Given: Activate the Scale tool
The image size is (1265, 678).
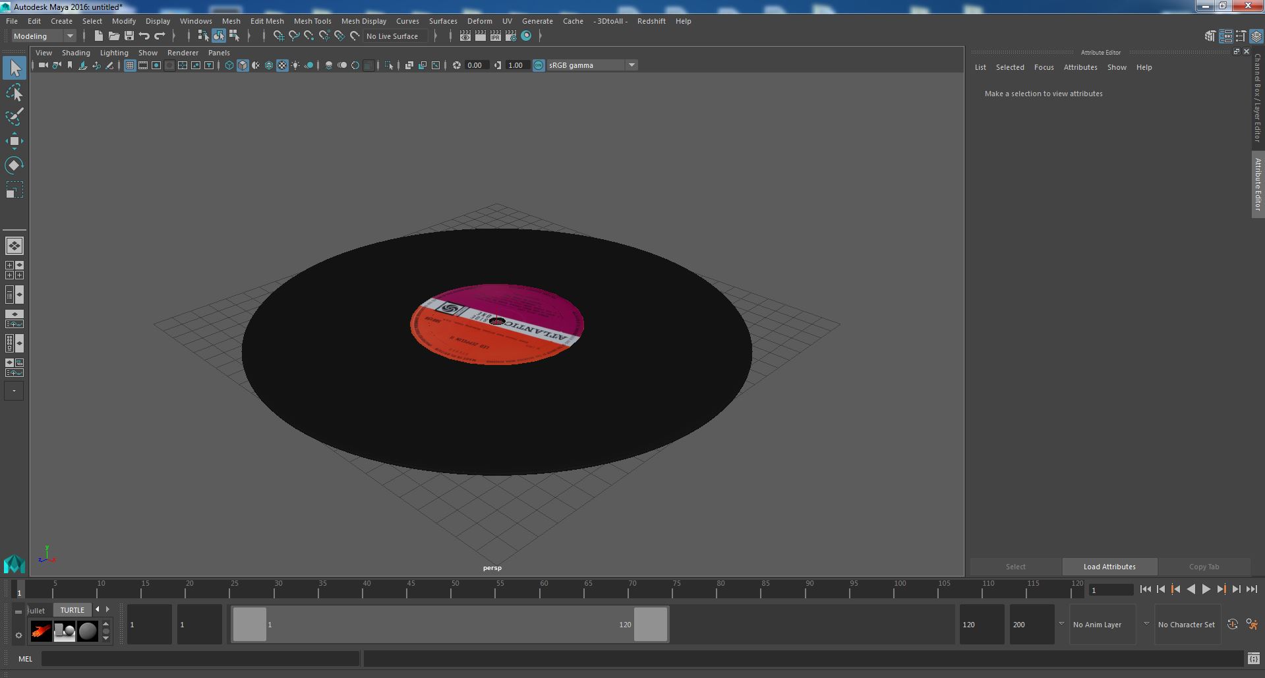Looking at the screenshot, I should pyautogui.click(x=15, y=190).
